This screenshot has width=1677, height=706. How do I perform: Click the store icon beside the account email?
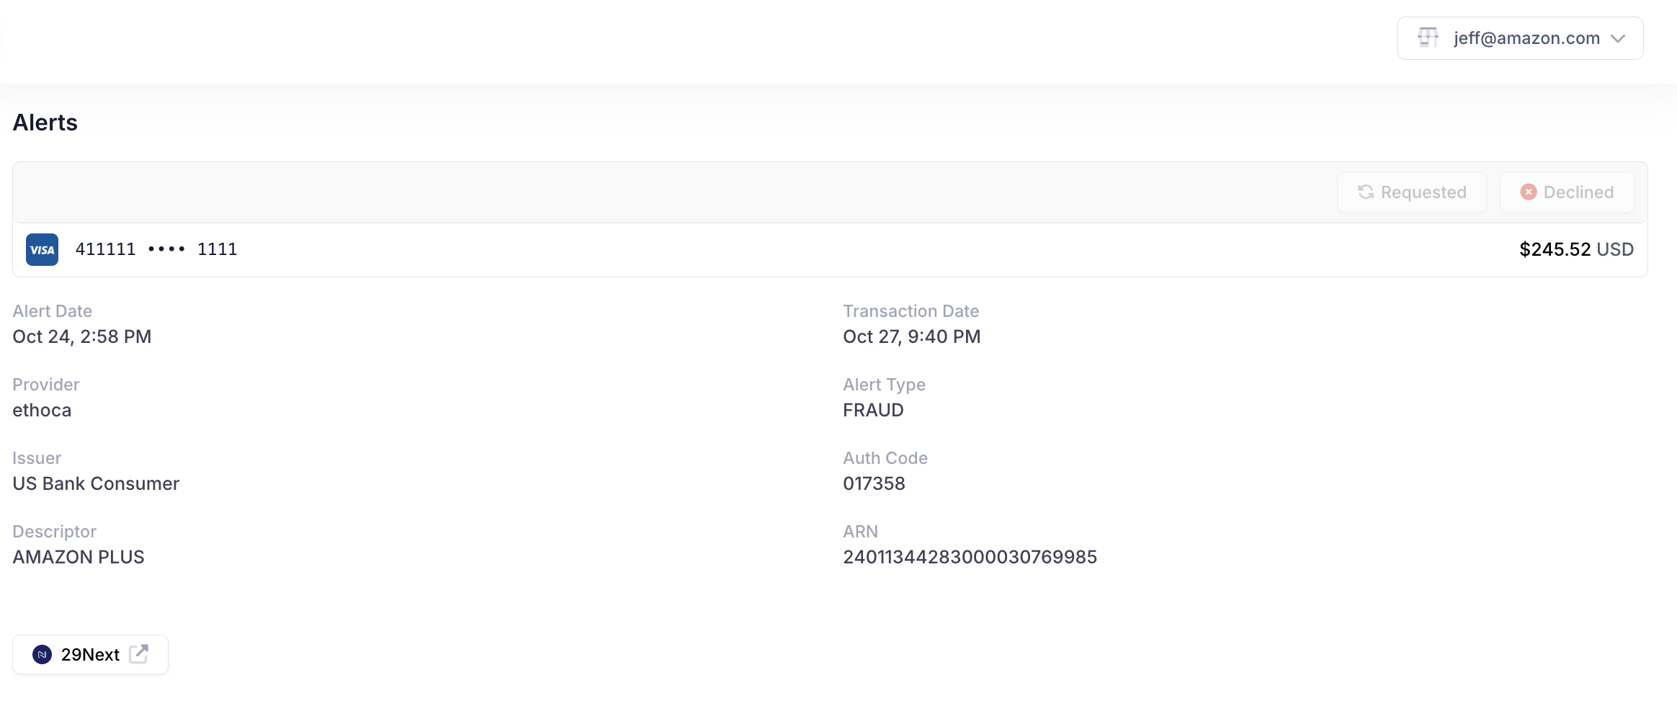(x=1427, y=37)
